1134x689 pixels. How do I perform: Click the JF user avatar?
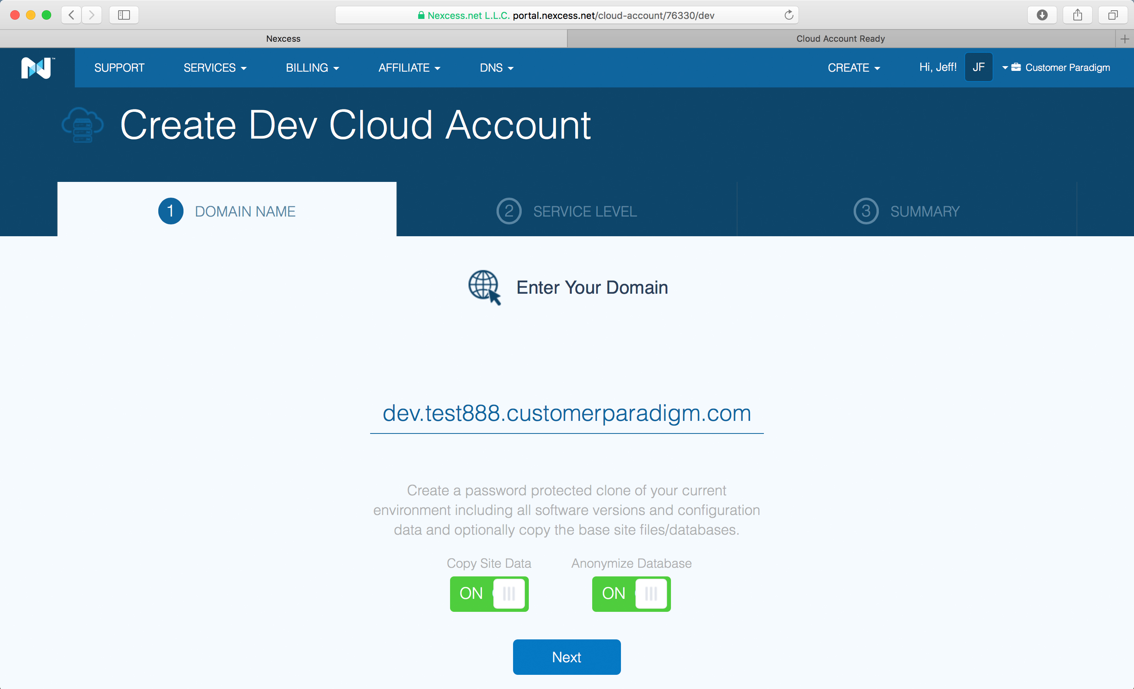click(978, 67)
